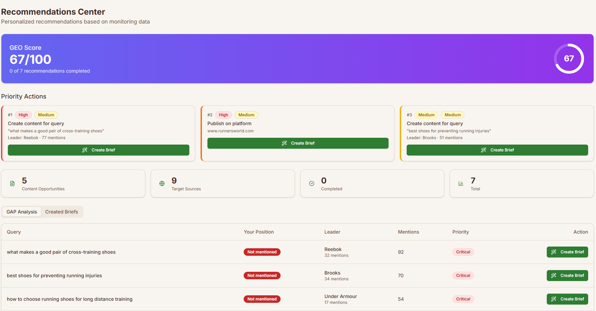The height and width of the screenshot is (311, 596).
Task: Click the wand icon on Brooks row Create Brief
Action: coord(553,276)
